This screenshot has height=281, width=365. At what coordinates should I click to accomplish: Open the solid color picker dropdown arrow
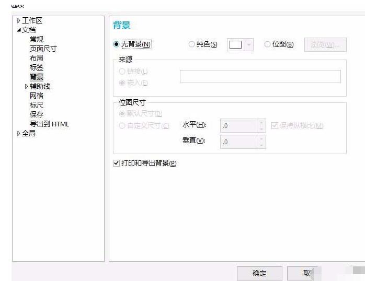(x=248, y=44)
